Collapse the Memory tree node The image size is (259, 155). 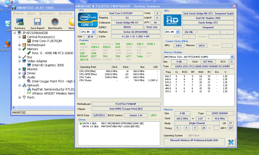tap(19, 49)
